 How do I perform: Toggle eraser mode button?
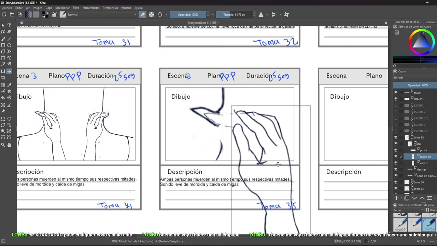tap(143, 15)
